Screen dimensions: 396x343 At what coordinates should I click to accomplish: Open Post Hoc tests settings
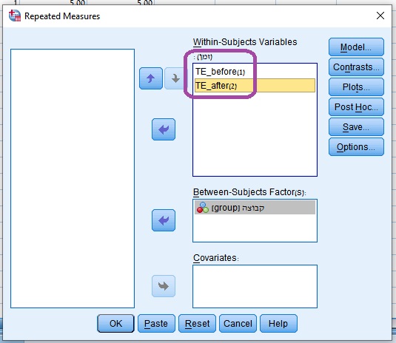(x=356, y=106)
